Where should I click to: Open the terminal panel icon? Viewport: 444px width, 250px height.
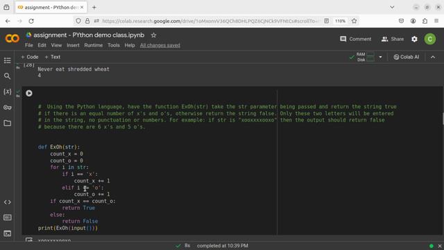(8, 233)
